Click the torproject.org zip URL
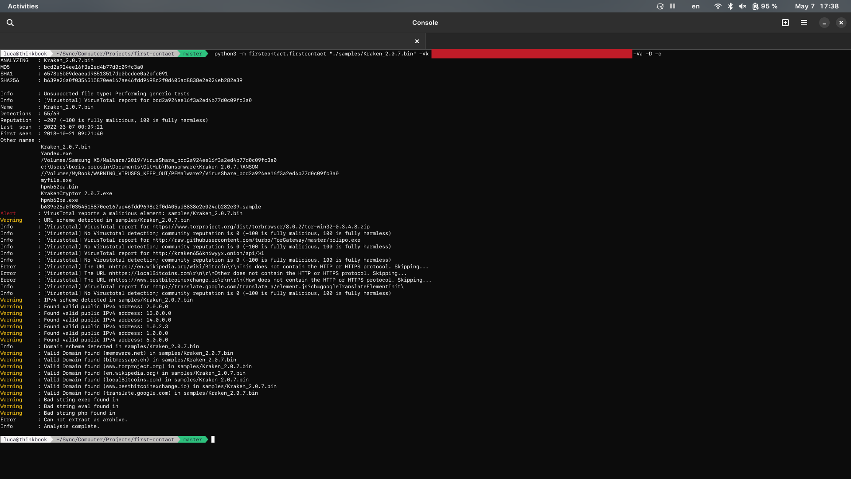The image size is (851, 479). point(261,227)
